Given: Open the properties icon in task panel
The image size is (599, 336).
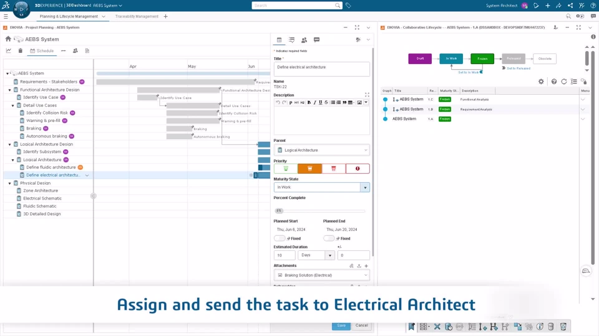Looking at the screenshot, I should tap(280, 40).
